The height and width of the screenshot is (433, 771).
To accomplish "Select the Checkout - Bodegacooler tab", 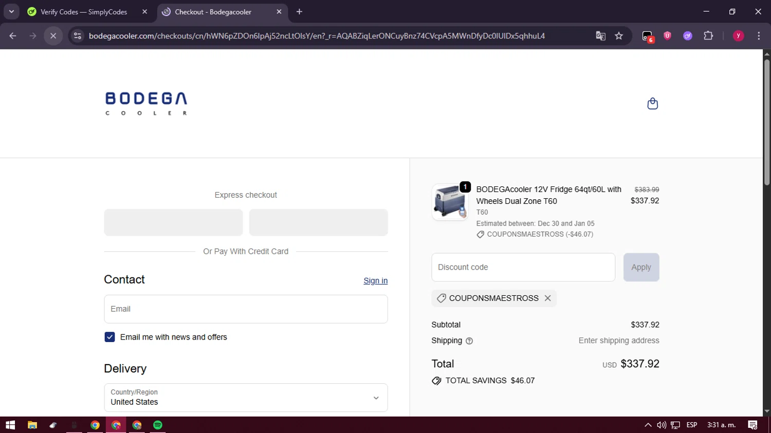I will [x=222, y=12].
